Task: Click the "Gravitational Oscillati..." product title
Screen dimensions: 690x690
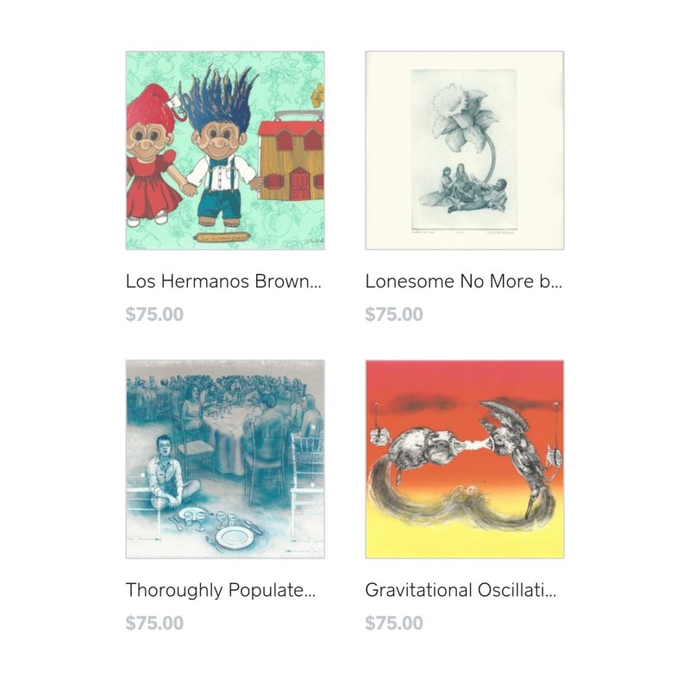Action: pos(461,590)
